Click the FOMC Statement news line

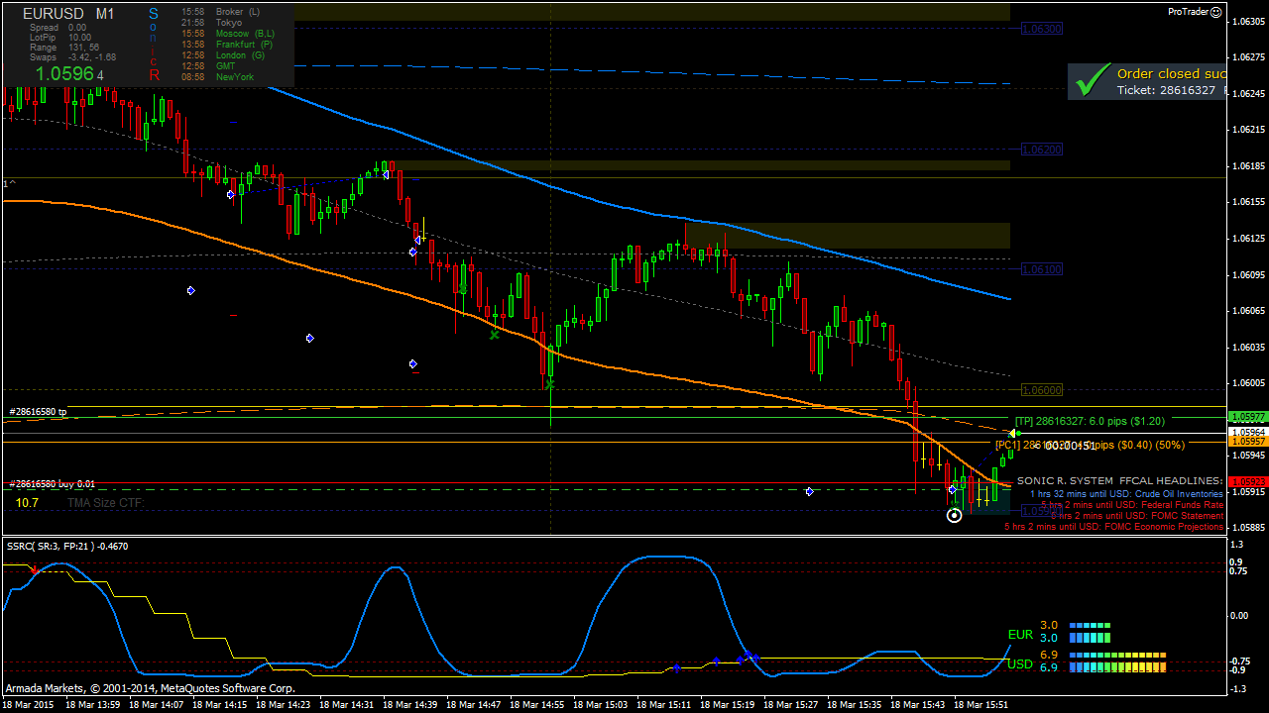tap(1137, 515)
